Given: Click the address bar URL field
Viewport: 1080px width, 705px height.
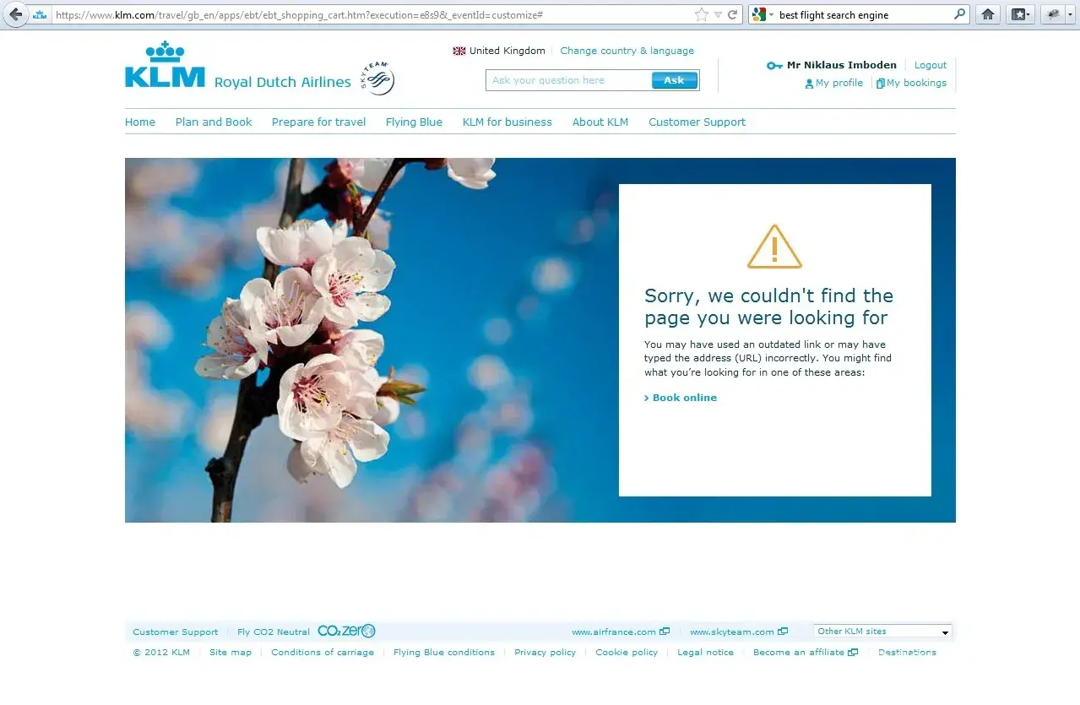Looking at the screenshot, I should 372,15.
